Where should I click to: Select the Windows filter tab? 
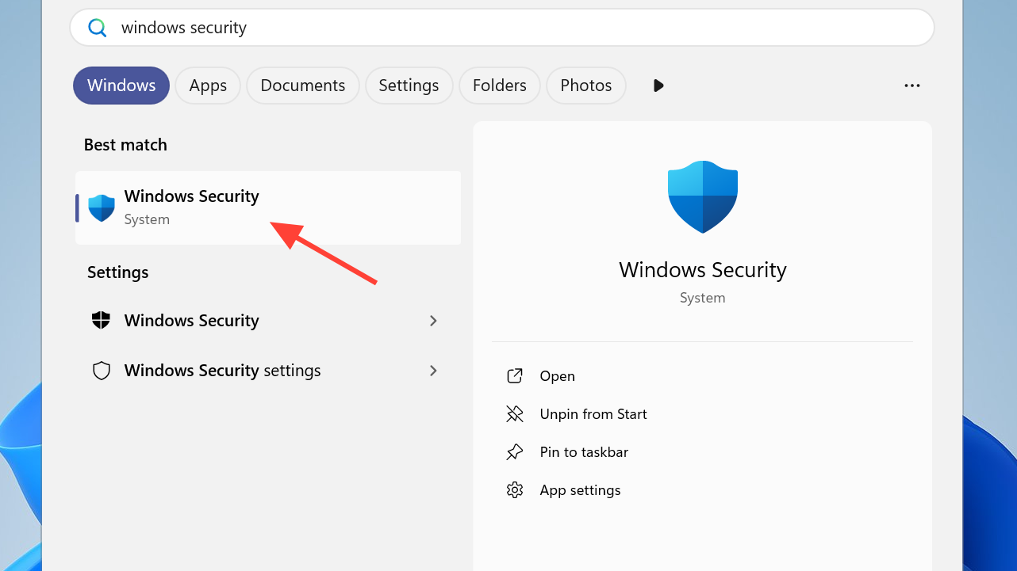[121, 86]
